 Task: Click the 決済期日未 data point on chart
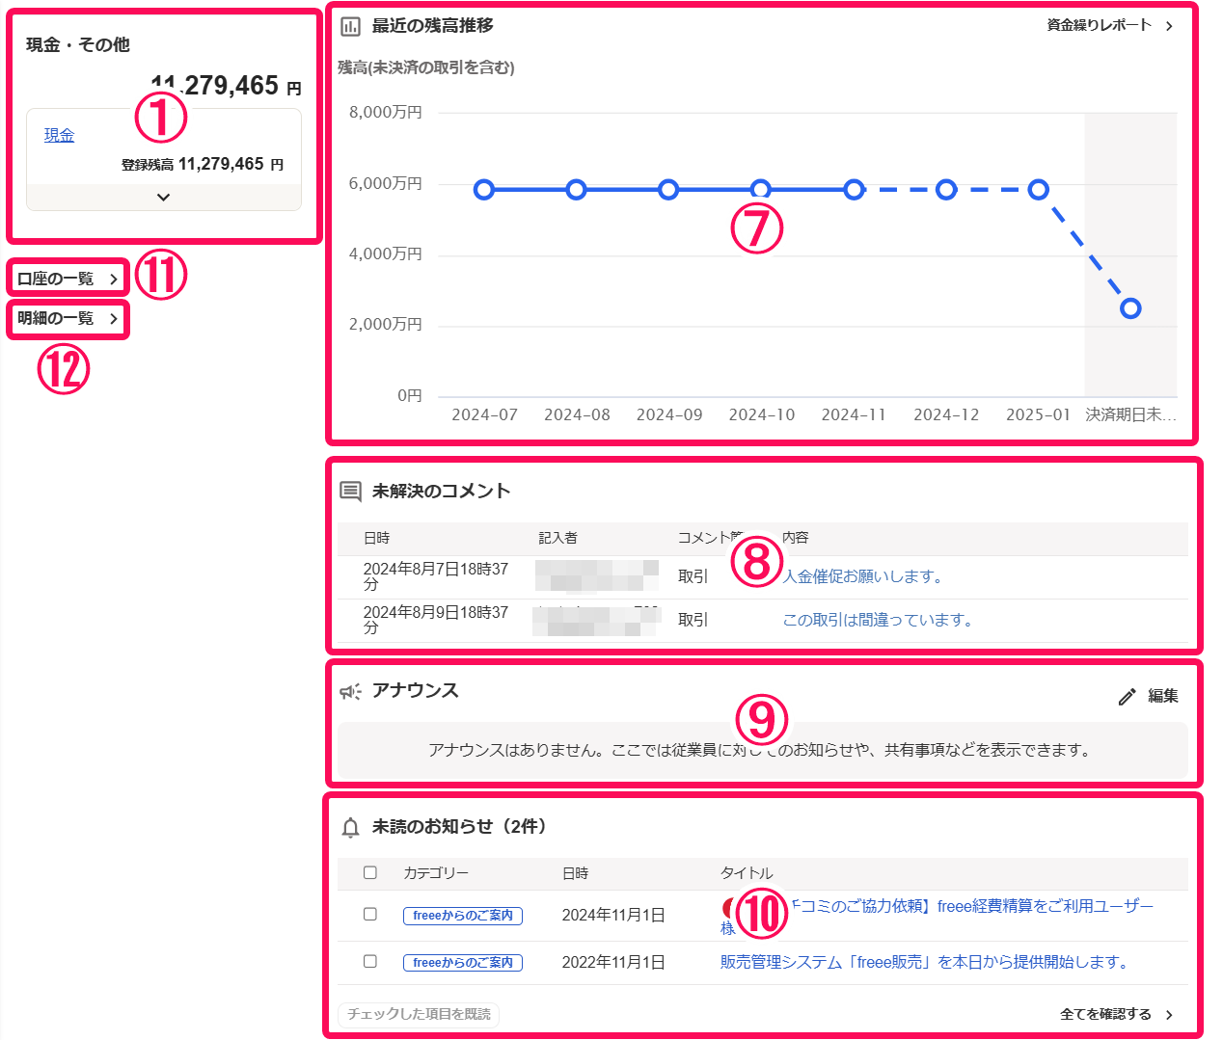coord(1130,308)
